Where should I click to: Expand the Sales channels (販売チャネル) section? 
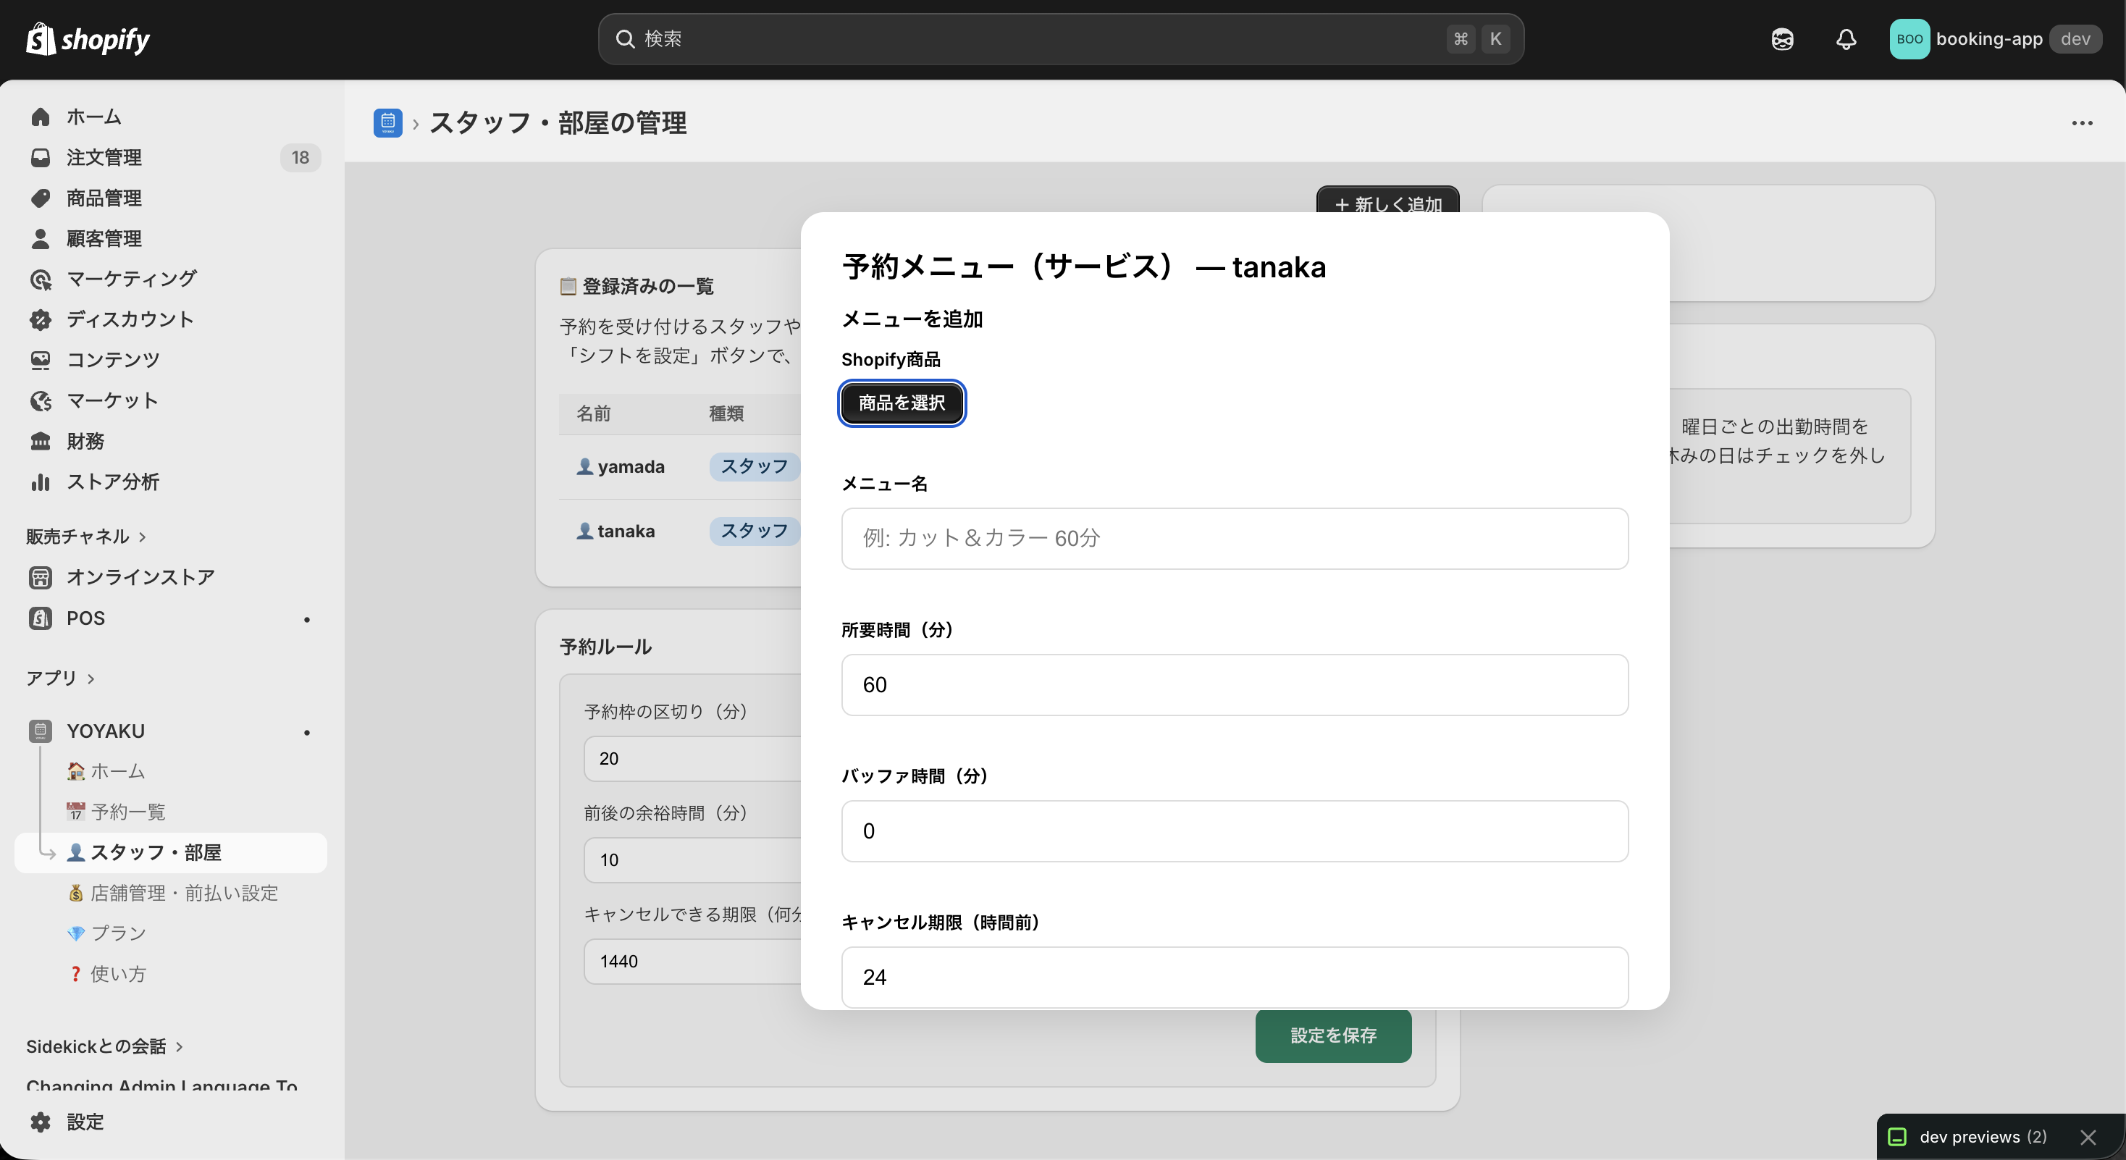tap(86, 537)
